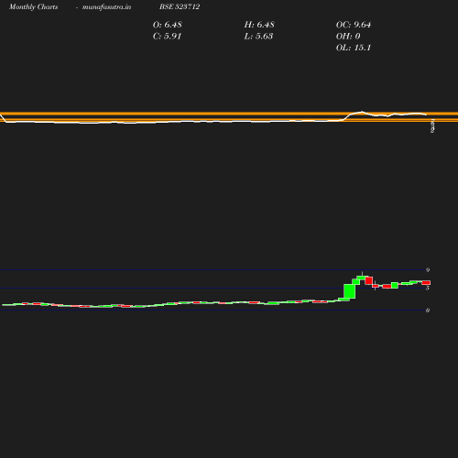Click the "OH: 0" reading
This screenshot has height=458, width=458.
coord(348,36)
